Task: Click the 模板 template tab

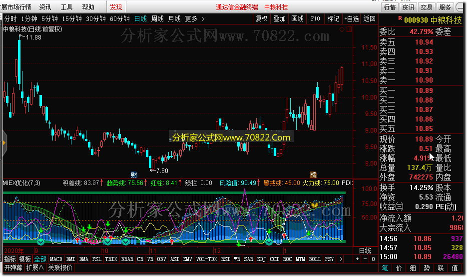Action: (25, 259)
